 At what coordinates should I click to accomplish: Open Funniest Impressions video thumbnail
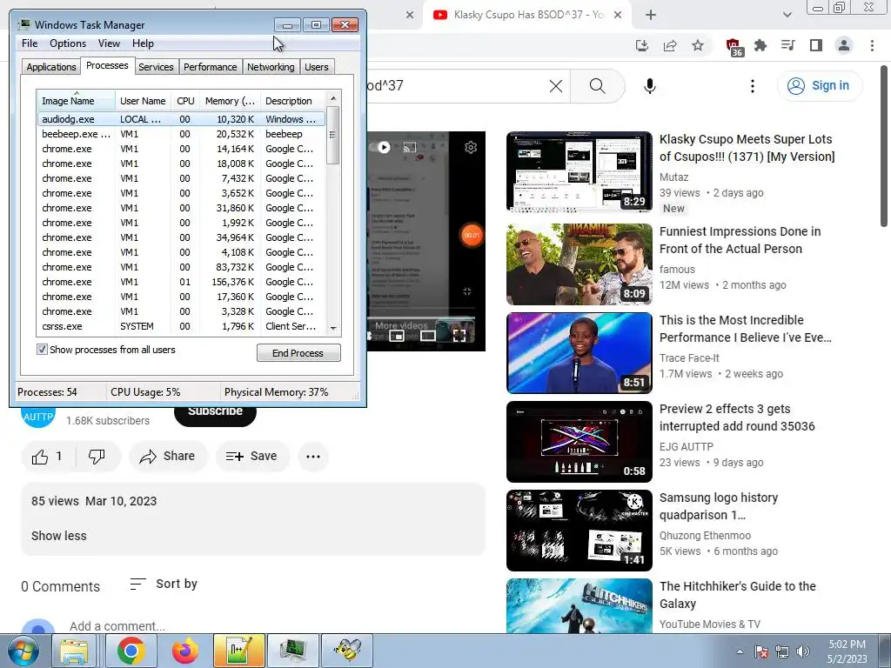click(x=579, y=264)
